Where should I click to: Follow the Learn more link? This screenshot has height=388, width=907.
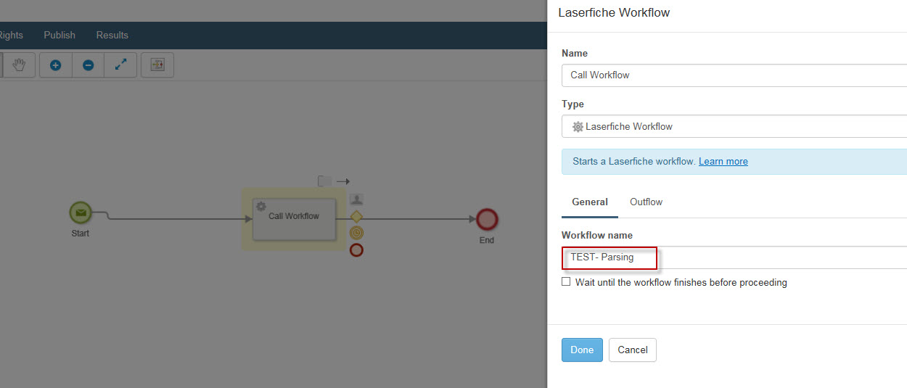click(x=723, y=162)
